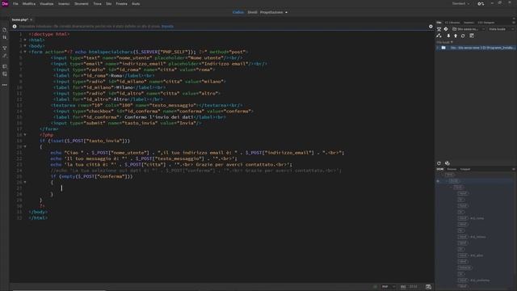The width and height of the screenshot is (517, 291).
Task: Click the Imposta link in the info bar
Action: coord(167,27)
